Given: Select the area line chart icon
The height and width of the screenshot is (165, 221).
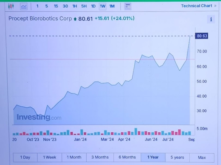Looking at the screenshot, I should point(24,7).
